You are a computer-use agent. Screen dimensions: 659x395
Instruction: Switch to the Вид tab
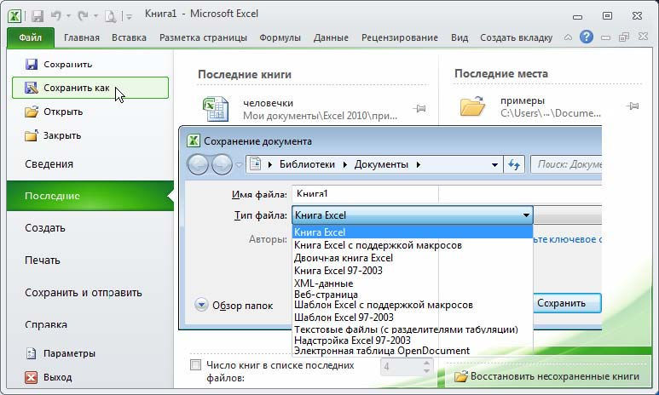click(460, 37)
